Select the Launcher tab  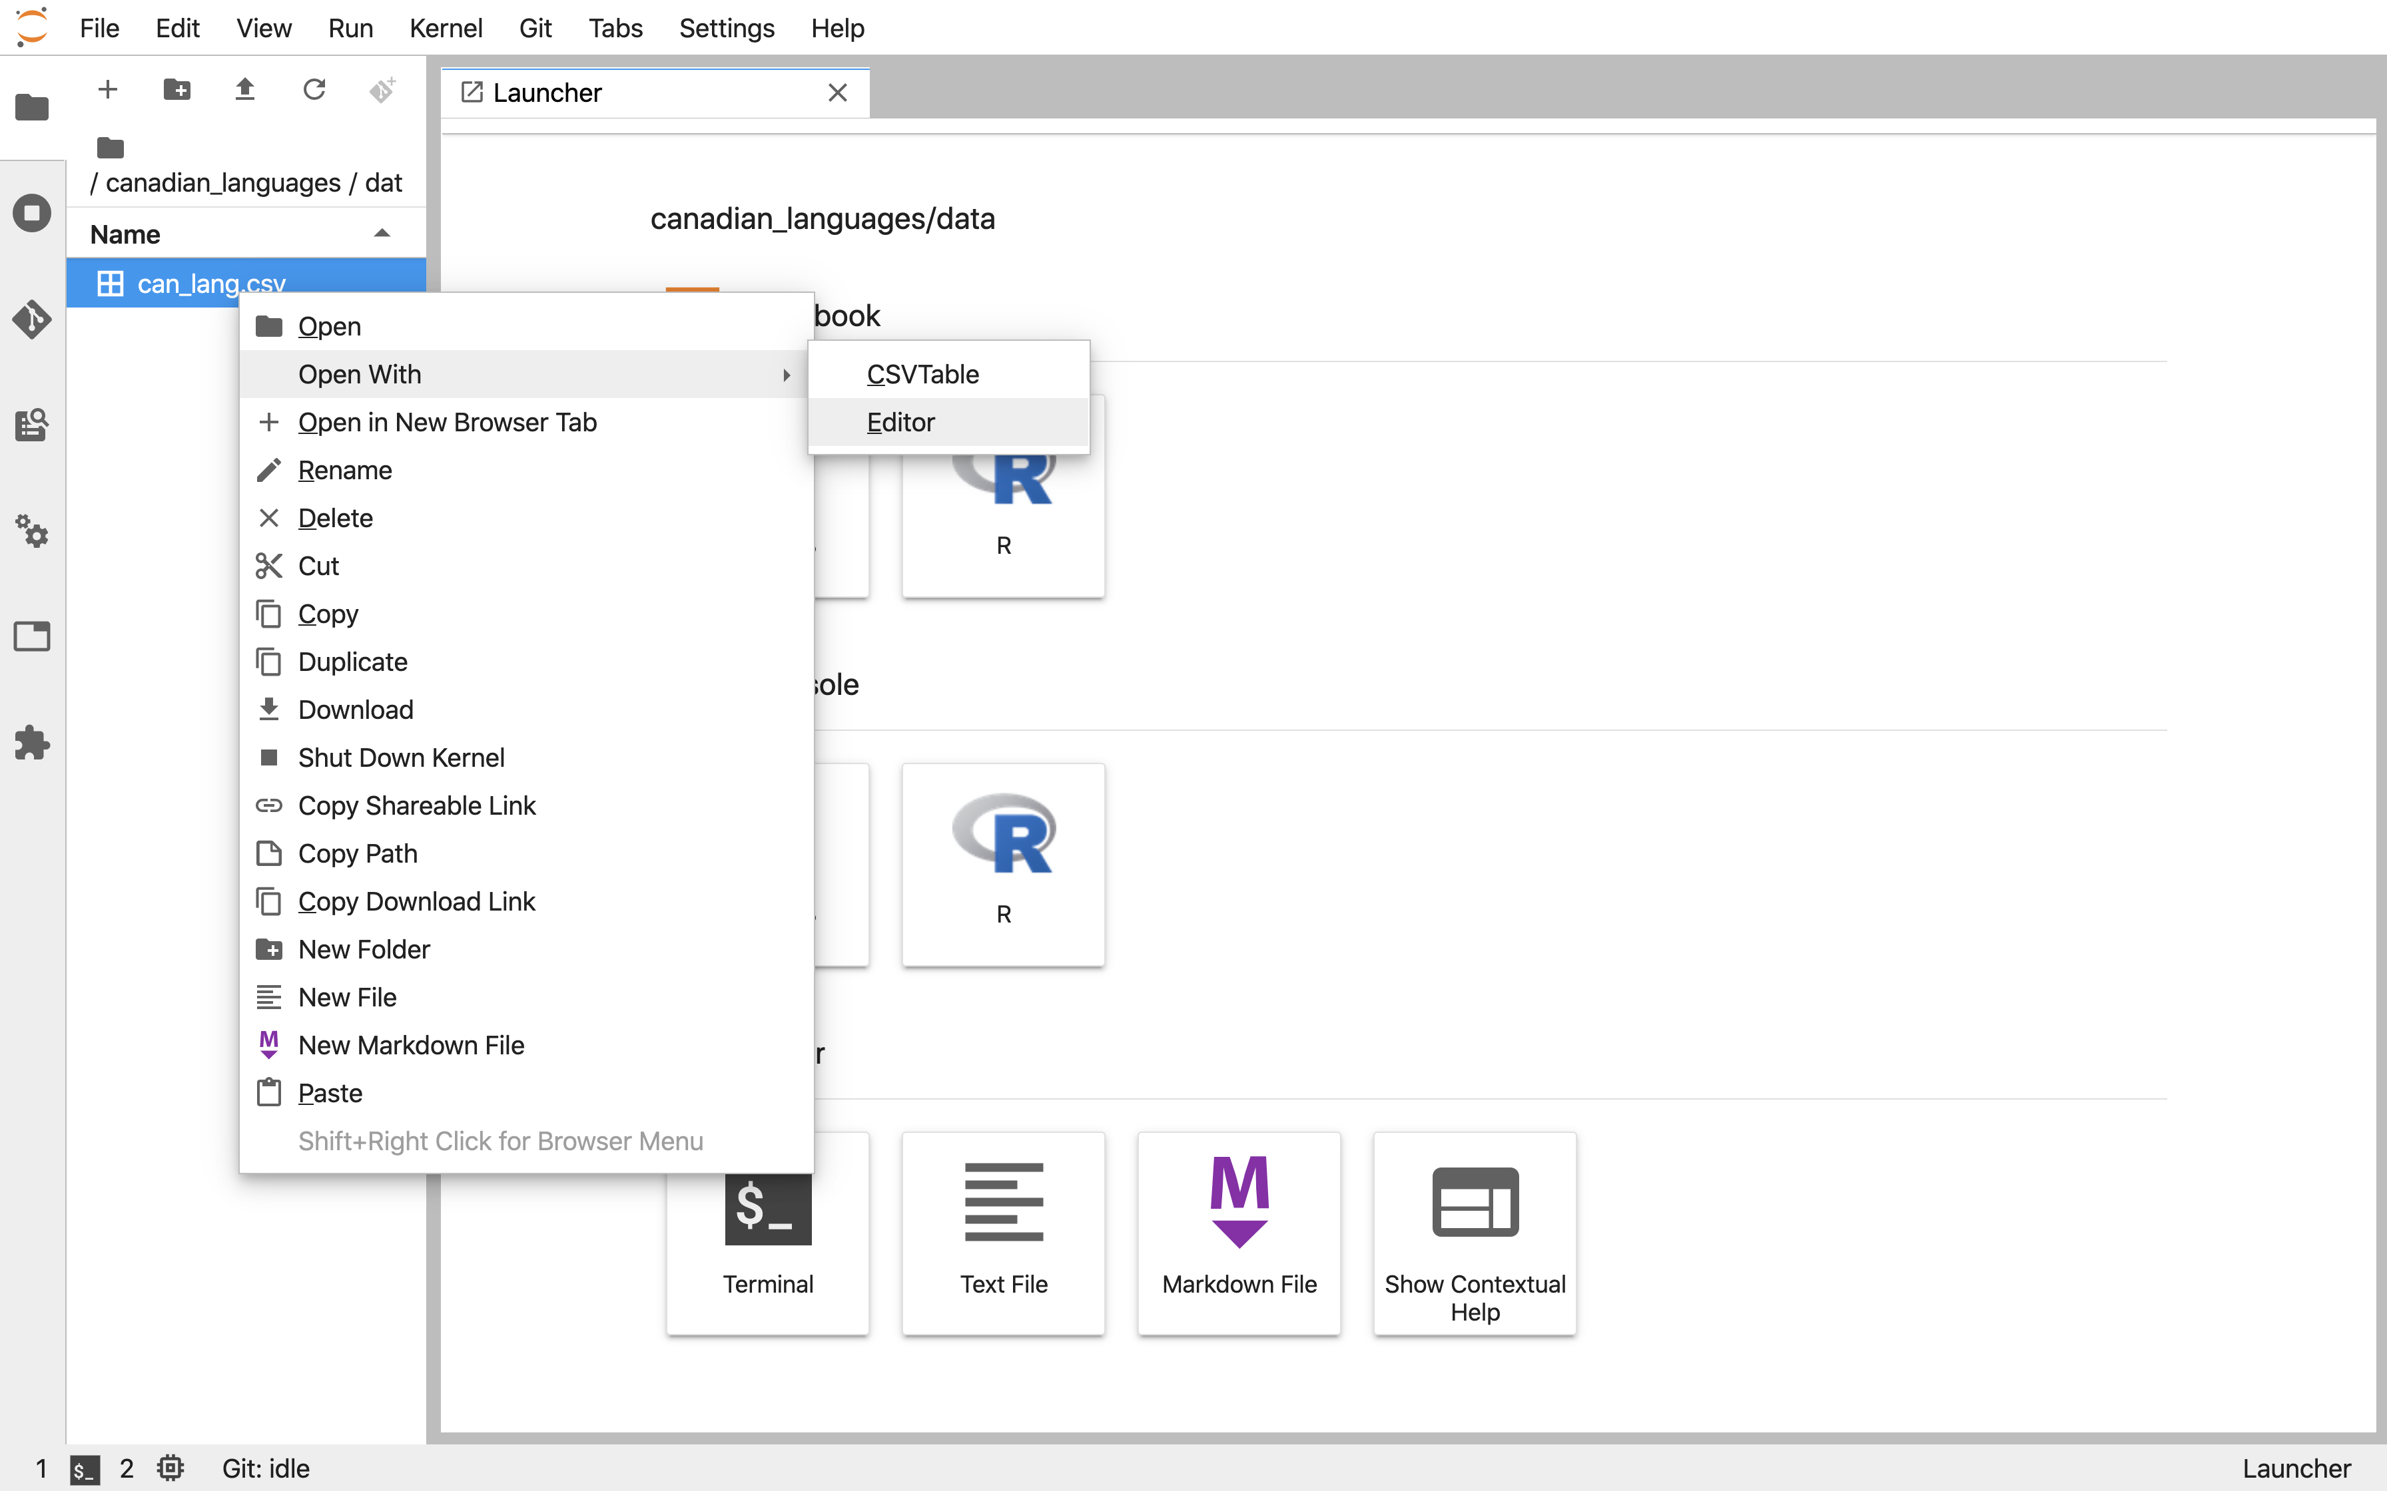[655, 93]
